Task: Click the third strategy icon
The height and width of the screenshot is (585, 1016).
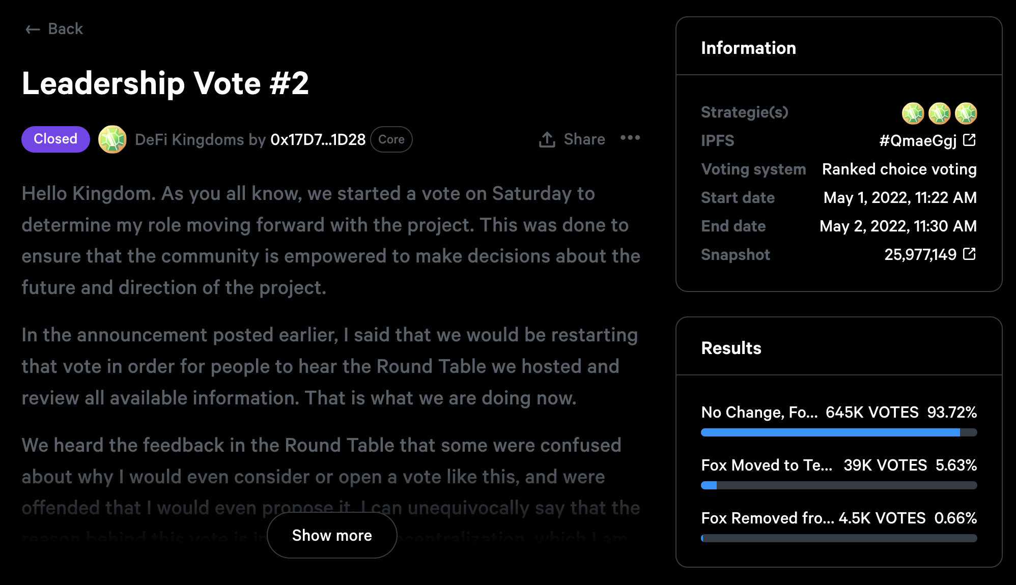Action: coord(966,113)
